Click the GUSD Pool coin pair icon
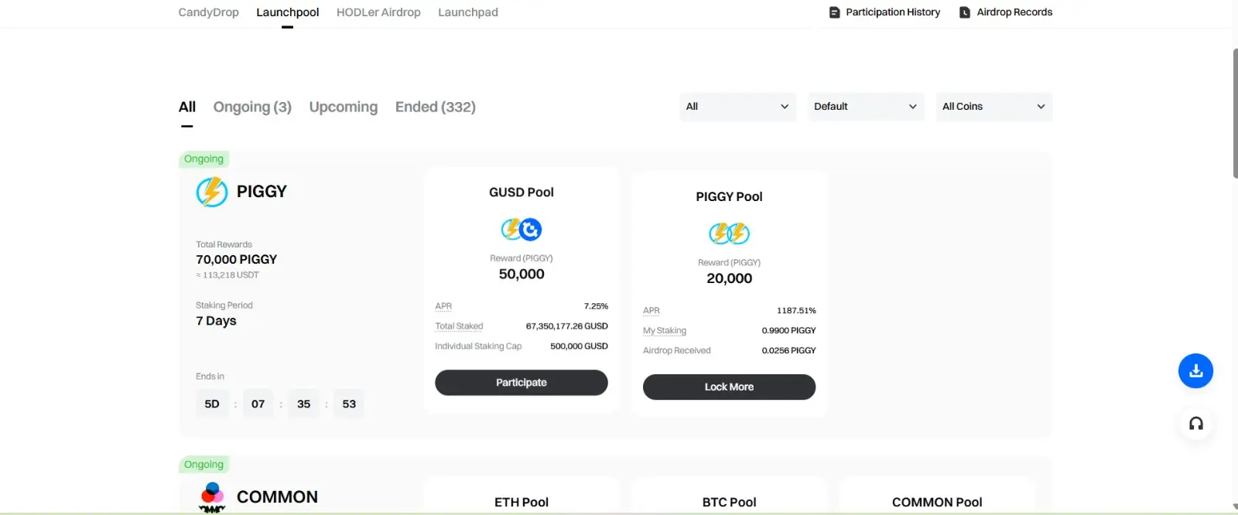Image resolution: width=1238 pixels, height=515 pixels. point(522,230)
